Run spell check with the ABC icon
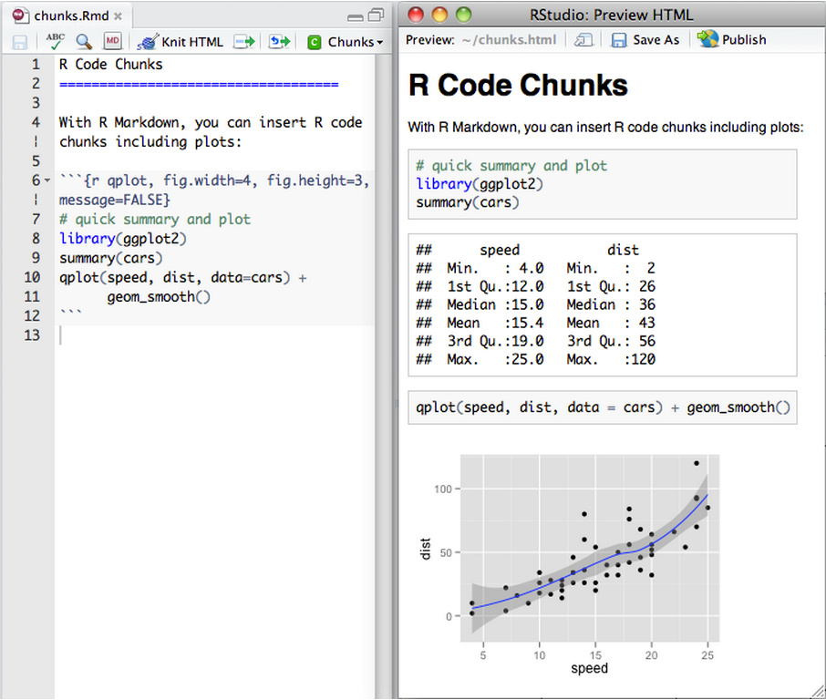The width and height of the screenshot is (826, 700). coord(55,41)
